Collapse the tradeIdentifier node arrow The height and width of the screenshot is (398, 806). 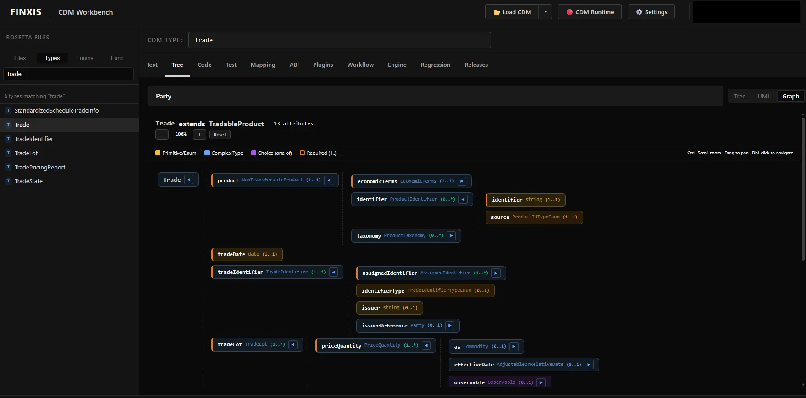[334, 272]
